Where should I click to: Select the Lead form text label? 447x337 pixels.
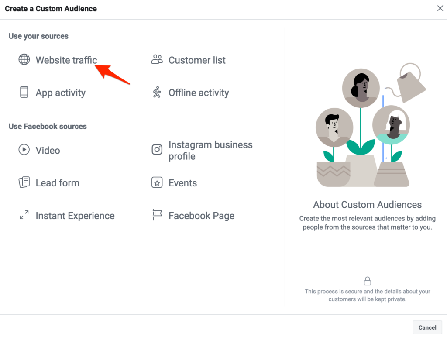point(58,183)
